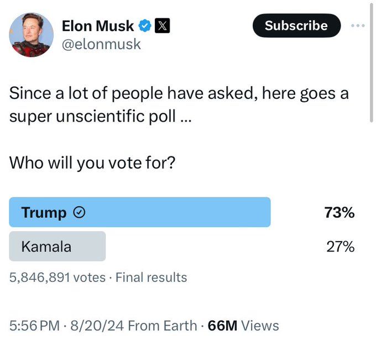376x340 pixels.
Task: Click the 73% poll result
Action: click(x=340, y=213)
